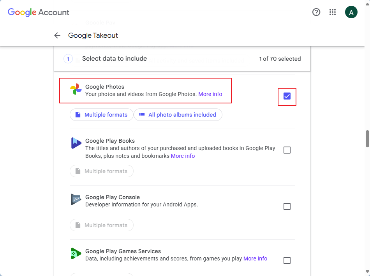This screenshot has height=276, width=370.
Task: Click Multiple formats under Google Play Console
Action: (102, 225)
